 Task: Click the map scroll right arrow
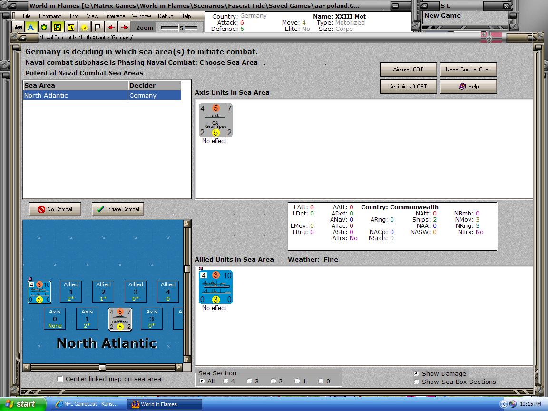(179, 367)
